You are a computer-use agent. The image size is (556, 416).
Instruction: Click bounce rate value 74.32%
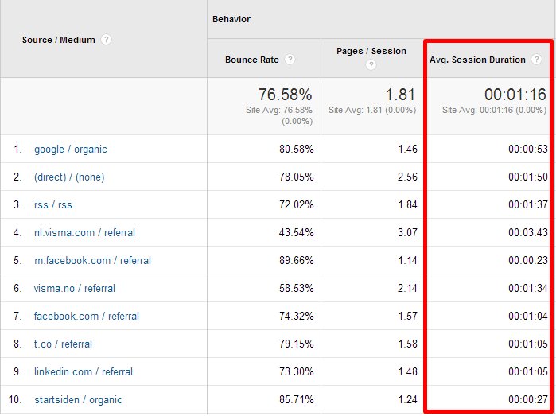[296, 316]
